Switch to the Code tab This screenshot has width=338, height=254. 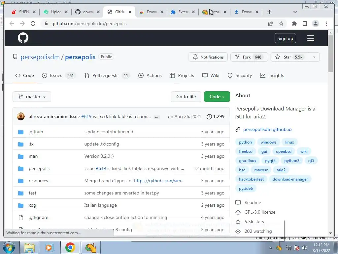tap(24, 76)
